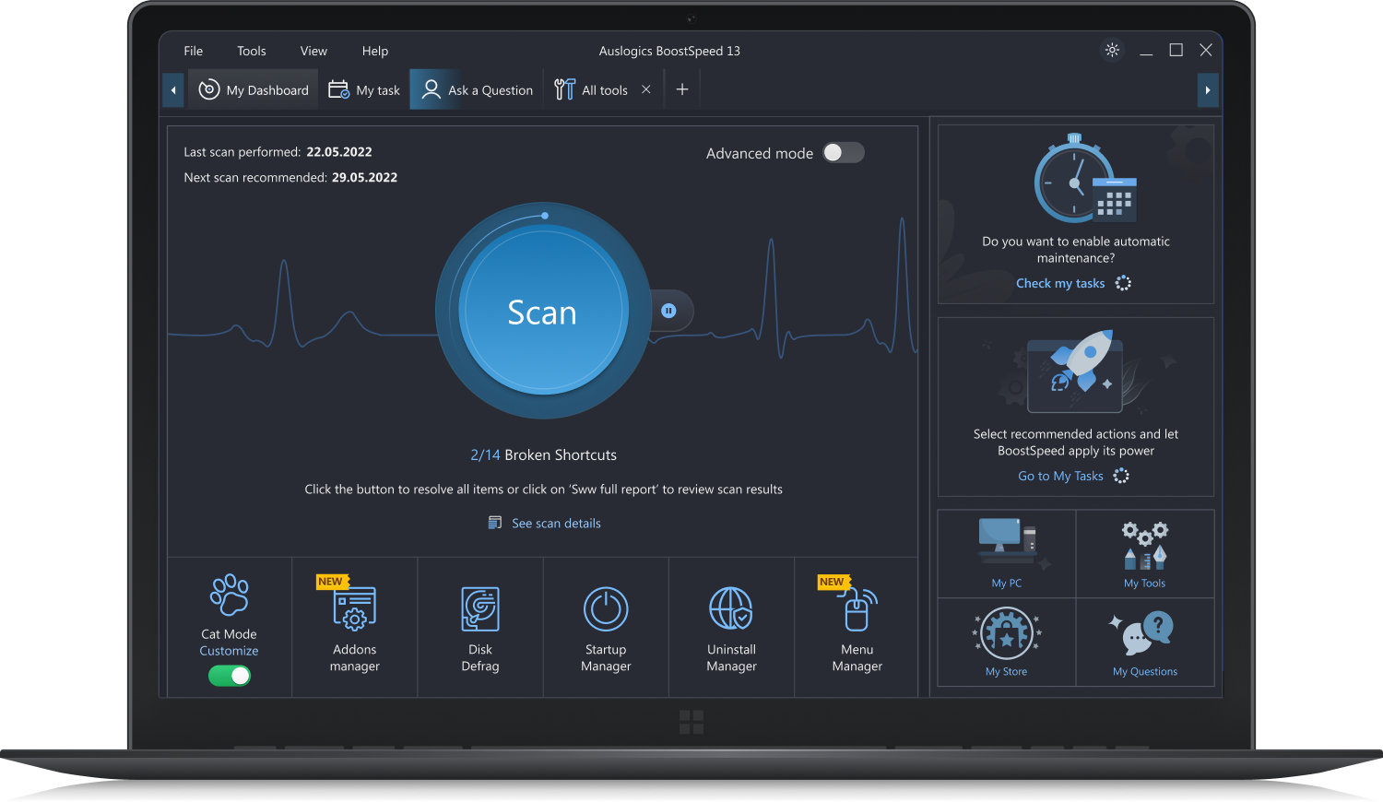Open the Tools menu
This screenshot has height=802, width=1383.
point(251,51)
